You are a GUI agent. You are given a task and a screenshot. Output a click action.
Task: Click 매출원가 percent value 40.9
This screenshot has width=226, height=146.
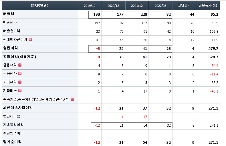215,23
